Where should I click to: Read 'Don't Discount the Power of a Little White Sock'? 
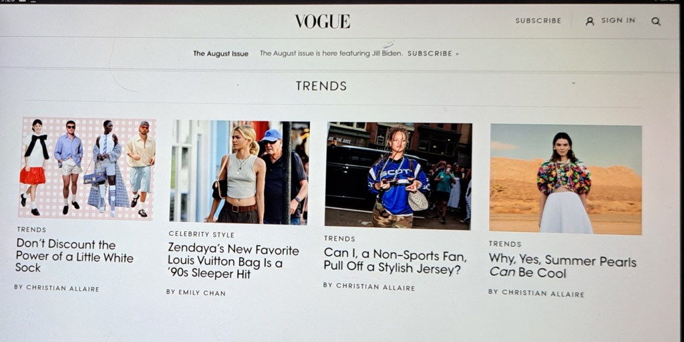(74, 256)
